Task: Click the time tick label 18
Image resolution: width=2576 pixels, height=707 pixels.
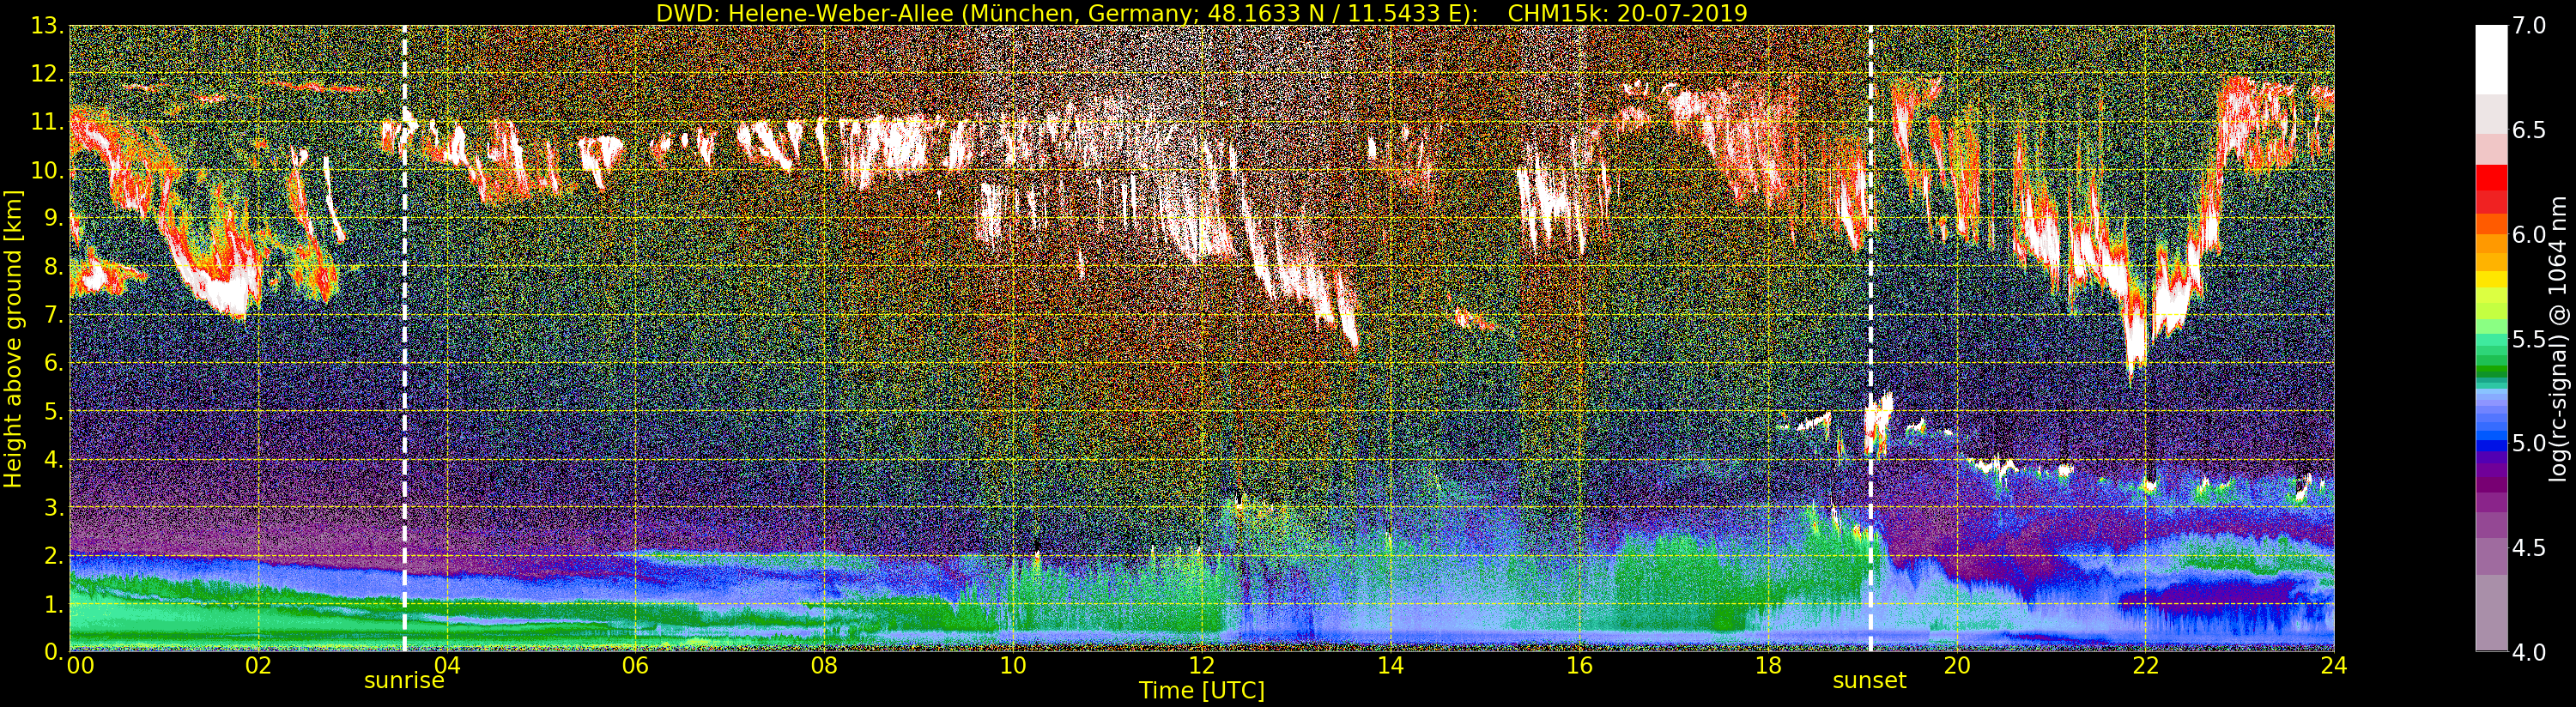Action: point(1768,665)
